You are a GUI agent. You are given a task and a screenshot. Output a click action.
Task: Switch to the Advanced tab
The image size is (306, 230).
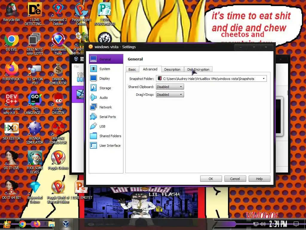coord(150,69)
